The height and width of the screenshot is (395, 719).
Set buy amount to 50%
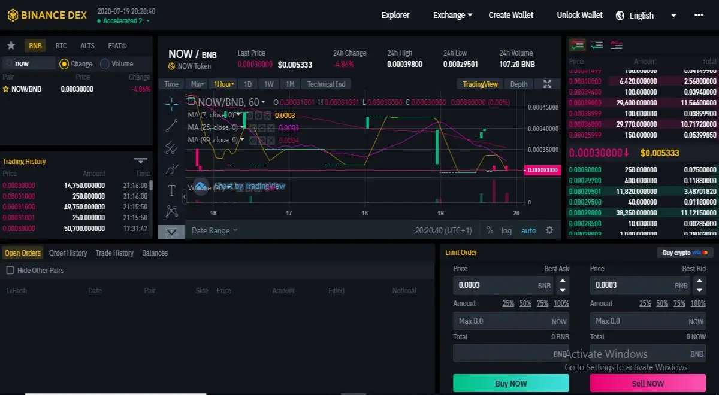tap(525, 303)
